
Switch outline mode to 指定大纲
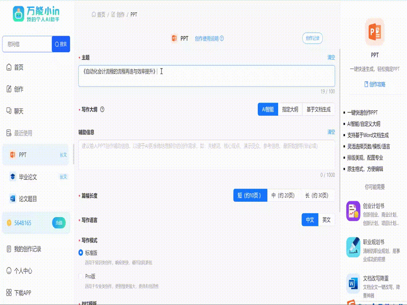pyautogui.click(x=290, y=109)
